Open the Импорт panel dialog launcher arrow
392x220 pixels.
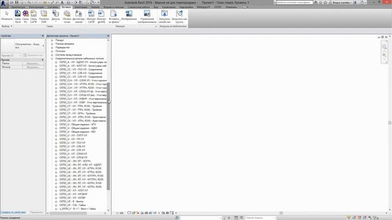(x=156, y=26)
